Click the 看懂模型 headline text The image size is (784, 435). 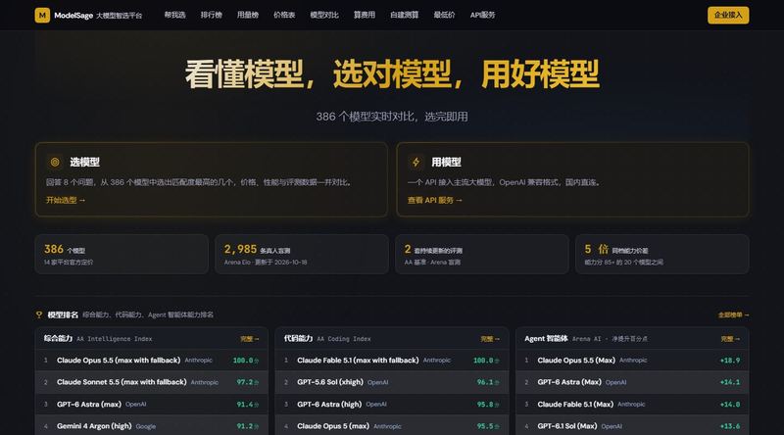244,74
